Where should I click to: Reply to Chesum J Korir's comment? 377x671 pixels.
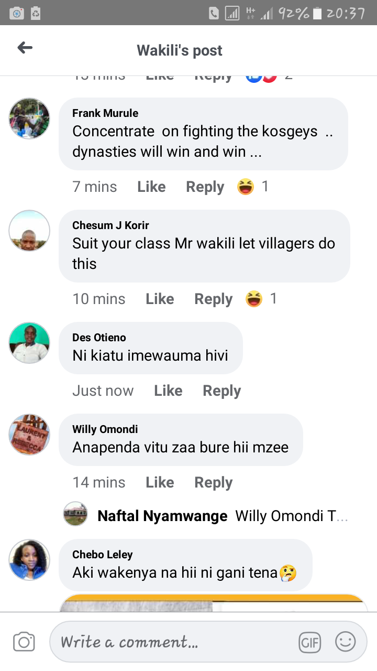pyautogui.click(x=213, y=299)
